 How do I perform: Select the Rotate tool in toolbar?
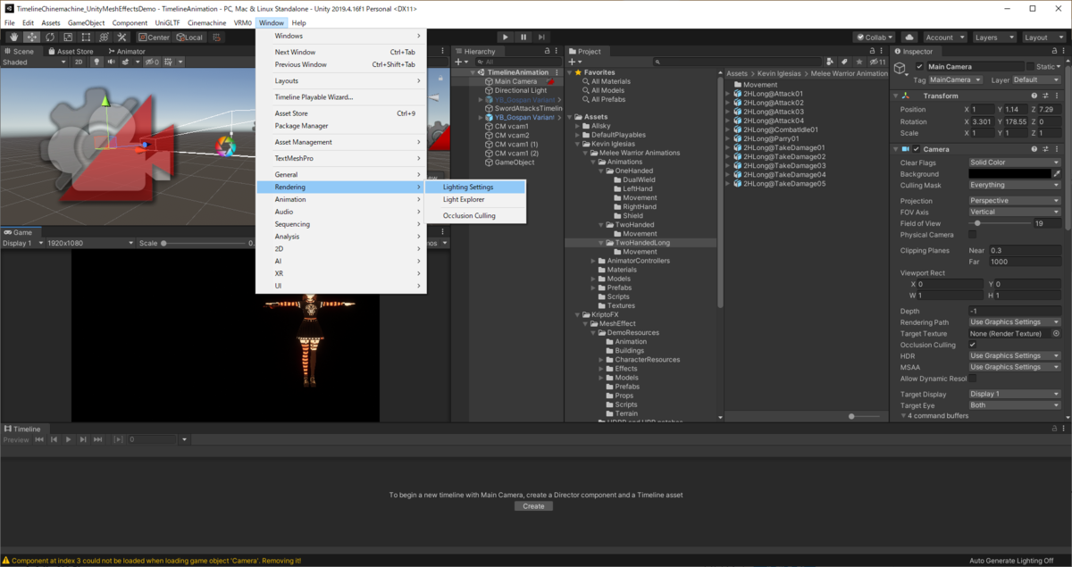click(50, 37)
